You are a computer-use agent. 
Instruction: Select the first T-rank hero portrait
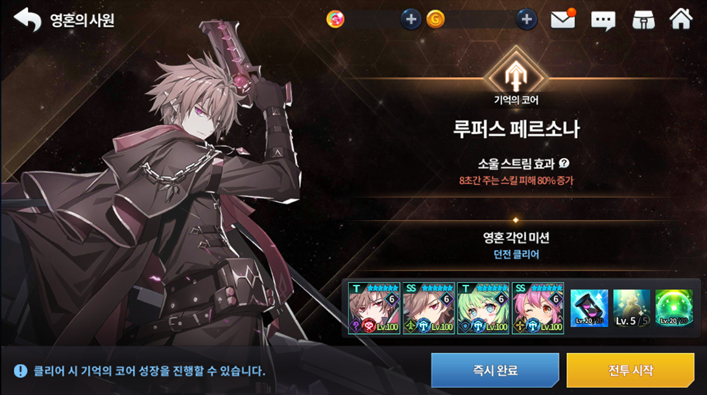(x=374, y=308)
